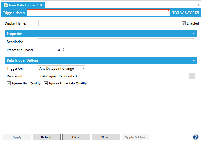Close the panel with the top-right X
The width and height of the screenshot is (202, 143).
tap(199, 5)
